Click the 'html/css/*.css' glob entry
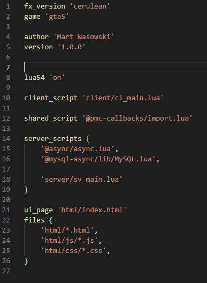Screen dimensions: 207x283 click(x=73, y=251)
